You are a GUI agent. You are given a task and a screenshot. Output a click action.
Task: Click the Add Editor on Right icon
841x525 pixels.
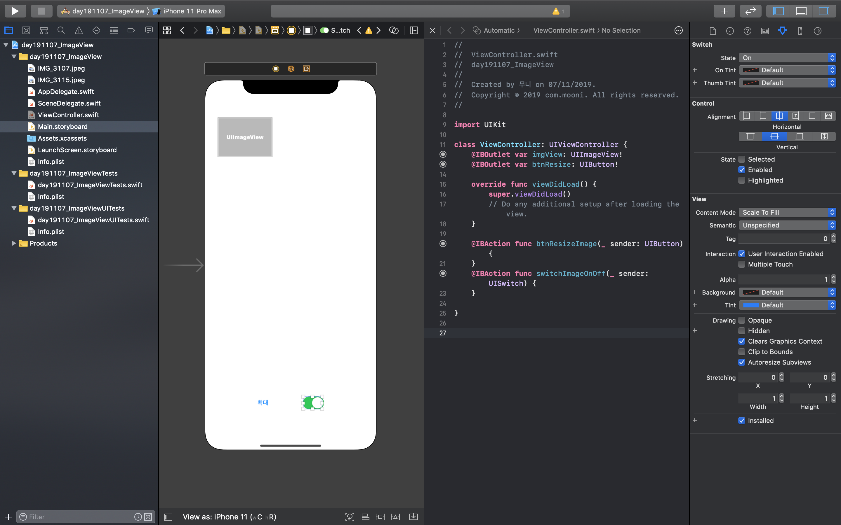tap(413, 31)
